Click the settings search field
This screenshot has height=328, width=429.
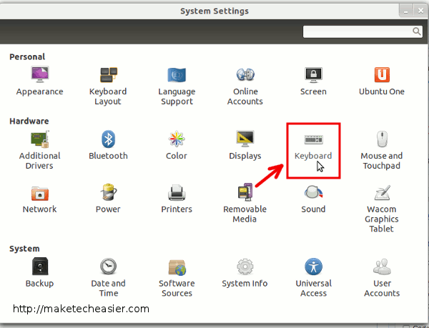(363, 32)
